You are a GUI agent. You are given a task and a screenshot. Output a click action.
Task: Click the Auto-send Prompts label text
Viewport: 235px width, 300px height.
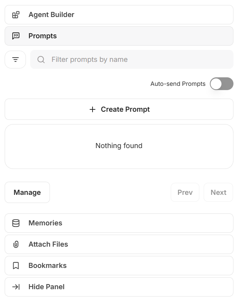178,84
